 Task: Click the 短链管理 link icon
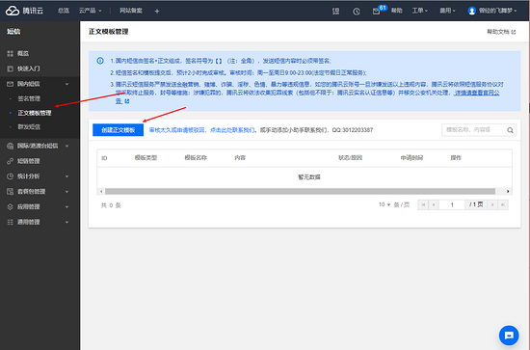11,161
